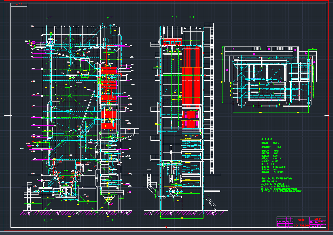Viewport: 333px width, 235px height.
Task: Pick the "A" cut mark below the left elevation
Action: coord(51,220)
